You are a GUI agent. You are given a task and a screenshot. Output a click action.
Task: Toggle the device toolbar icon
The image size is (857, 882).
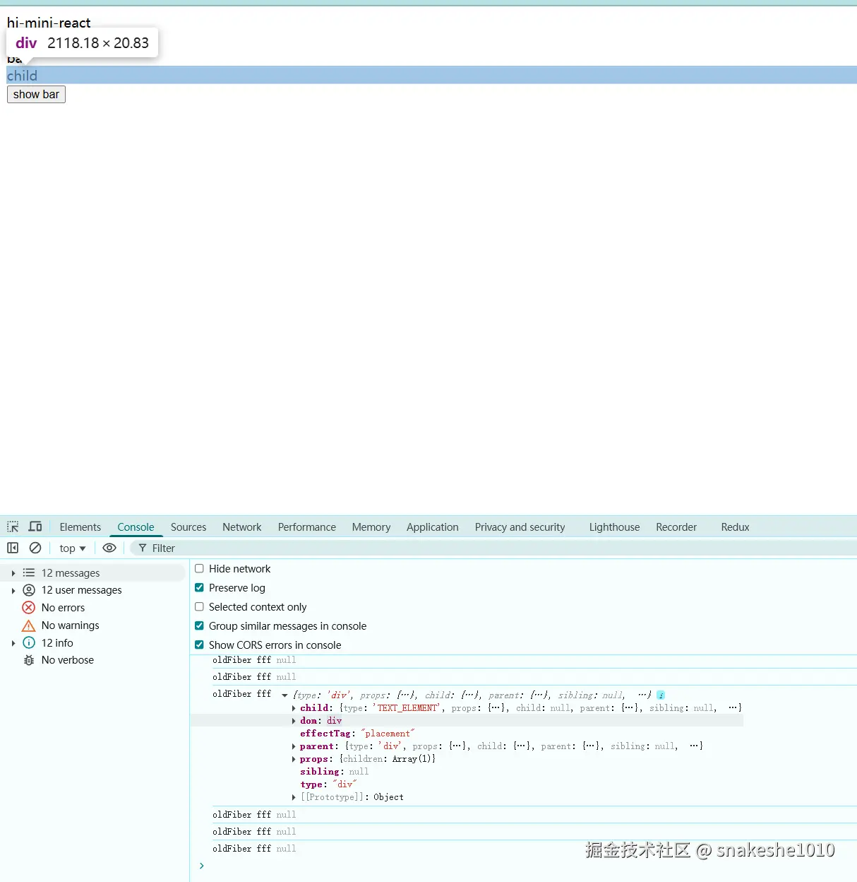35,527
